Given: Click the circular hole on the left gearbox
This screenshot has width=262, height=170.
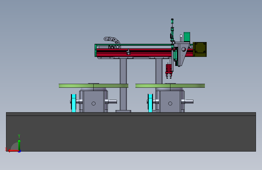Looking at the screenshot, I should coord(94,103).
